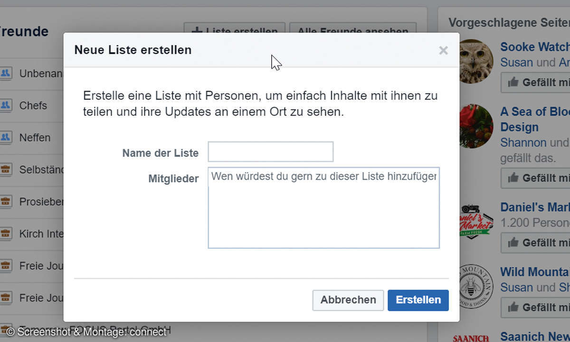
Task: Open the Kirch Inte list entry
Action: pos(41,234)
